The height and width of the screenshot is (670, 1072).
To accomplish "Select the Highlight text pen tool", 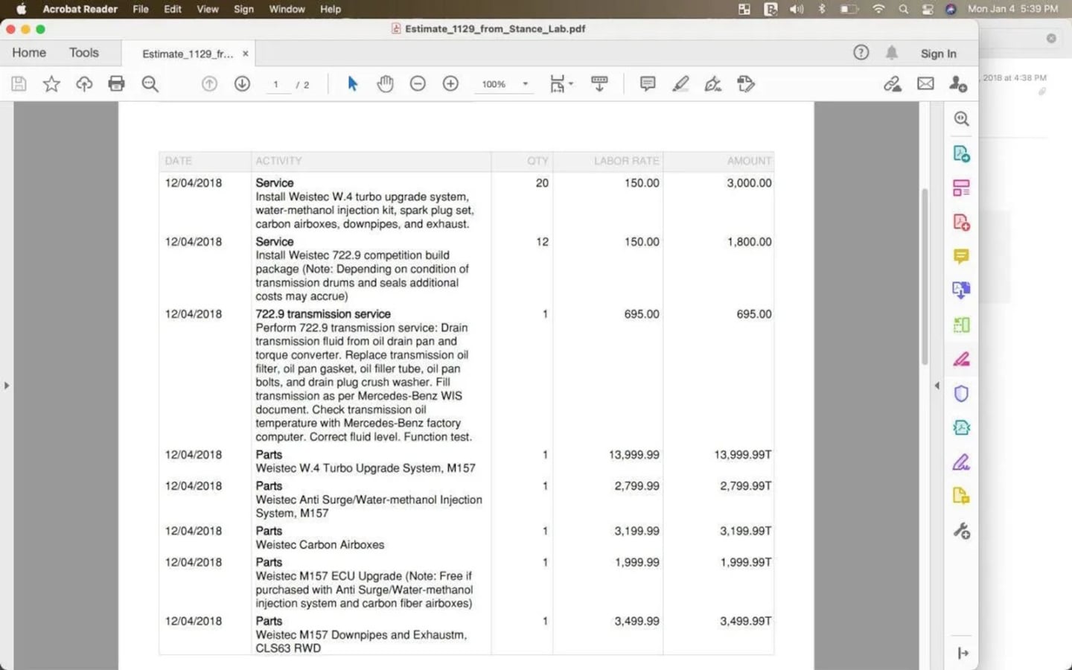I will click(x=680, y=84).
